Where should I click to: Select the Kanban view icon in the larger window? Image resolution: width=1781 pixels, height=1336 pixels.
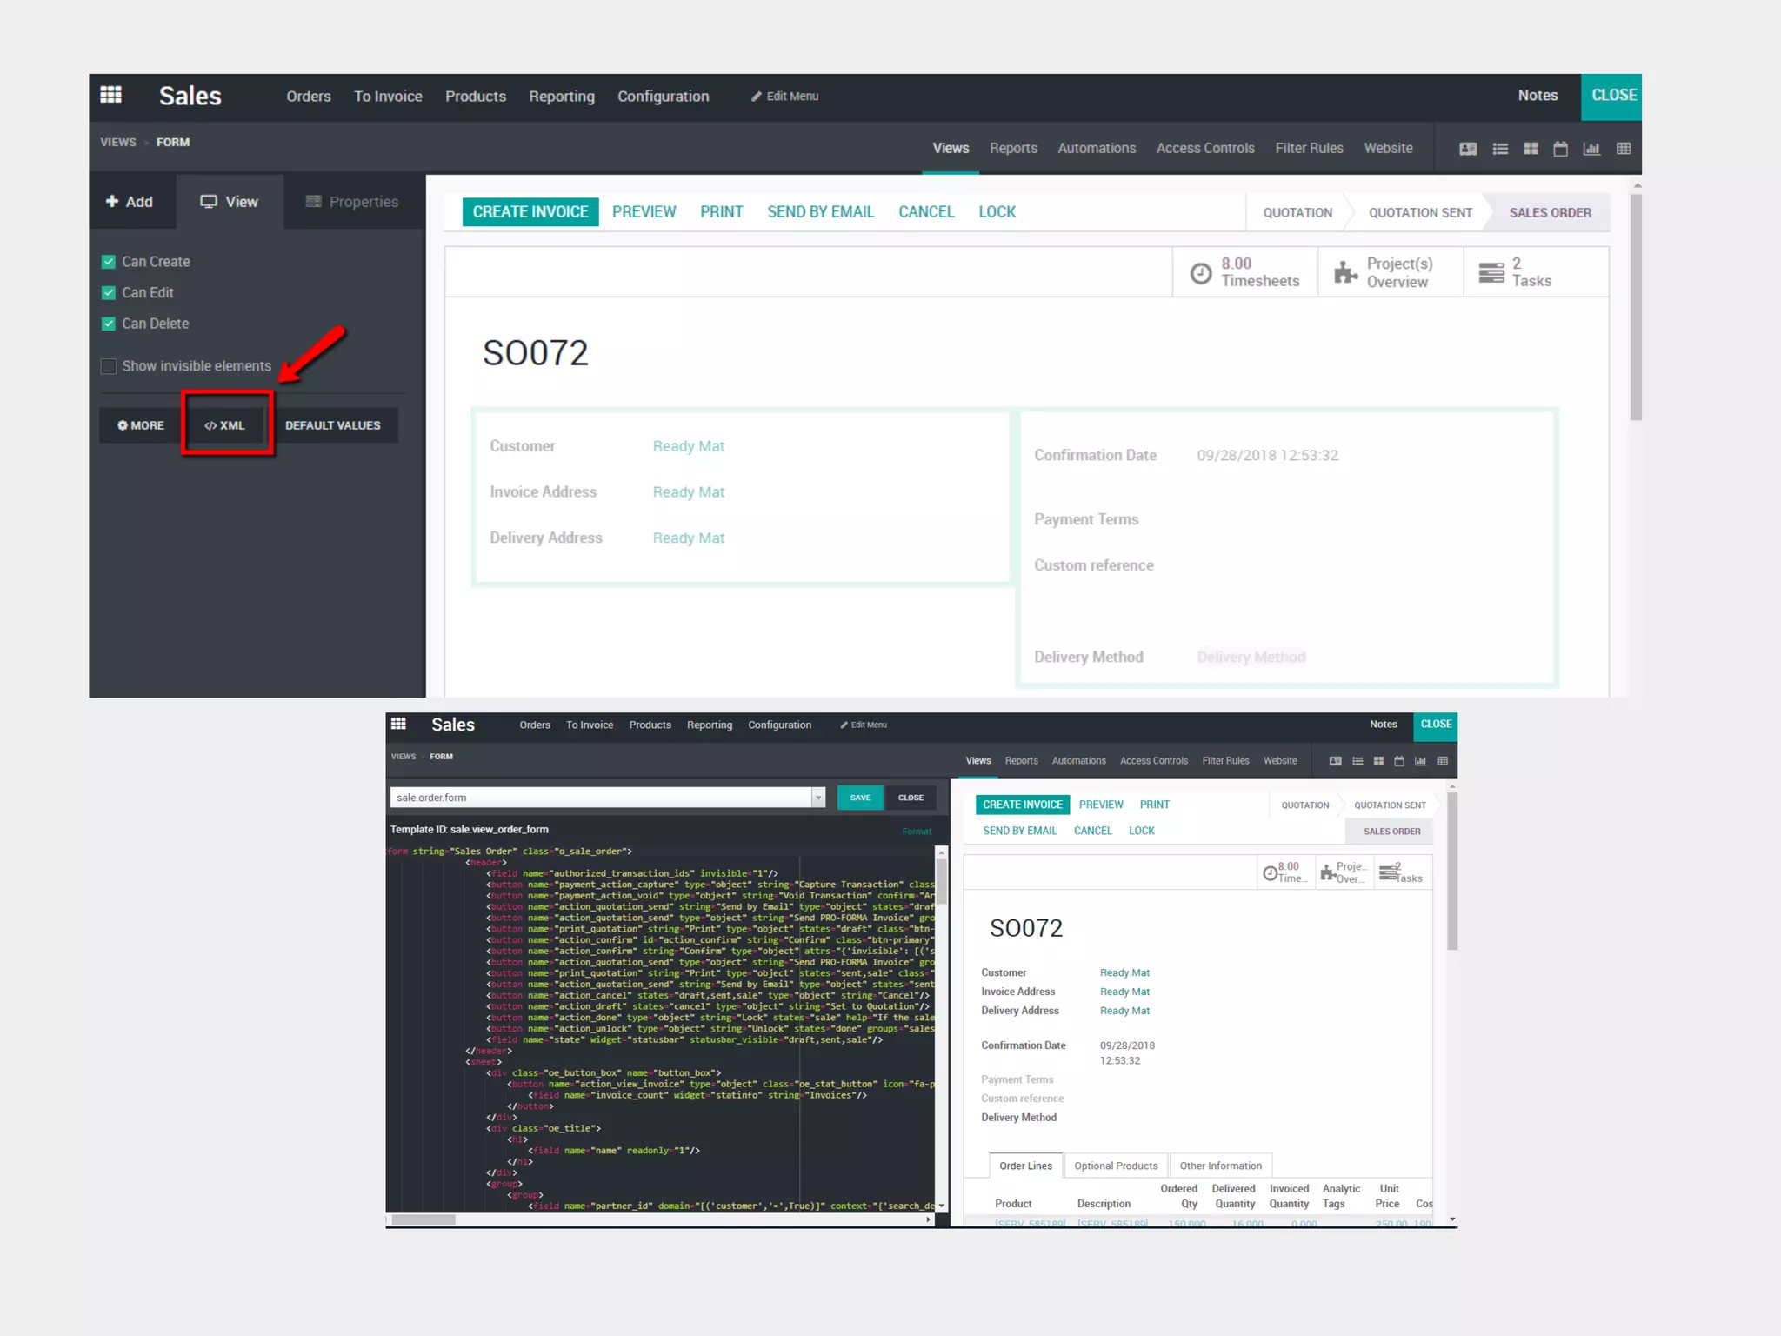pyautogui.click(x=1531, y=149)
